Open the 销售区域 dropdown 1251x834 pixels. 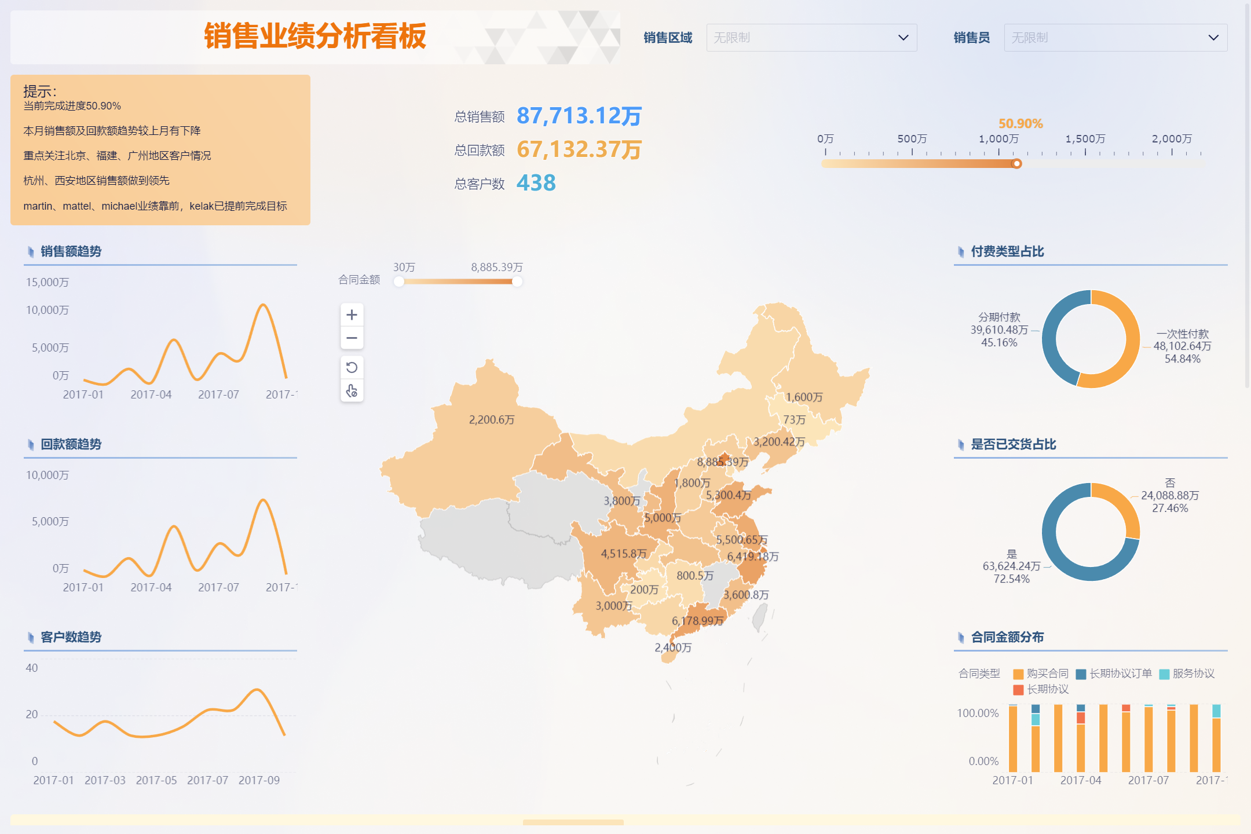coord(811,37)
